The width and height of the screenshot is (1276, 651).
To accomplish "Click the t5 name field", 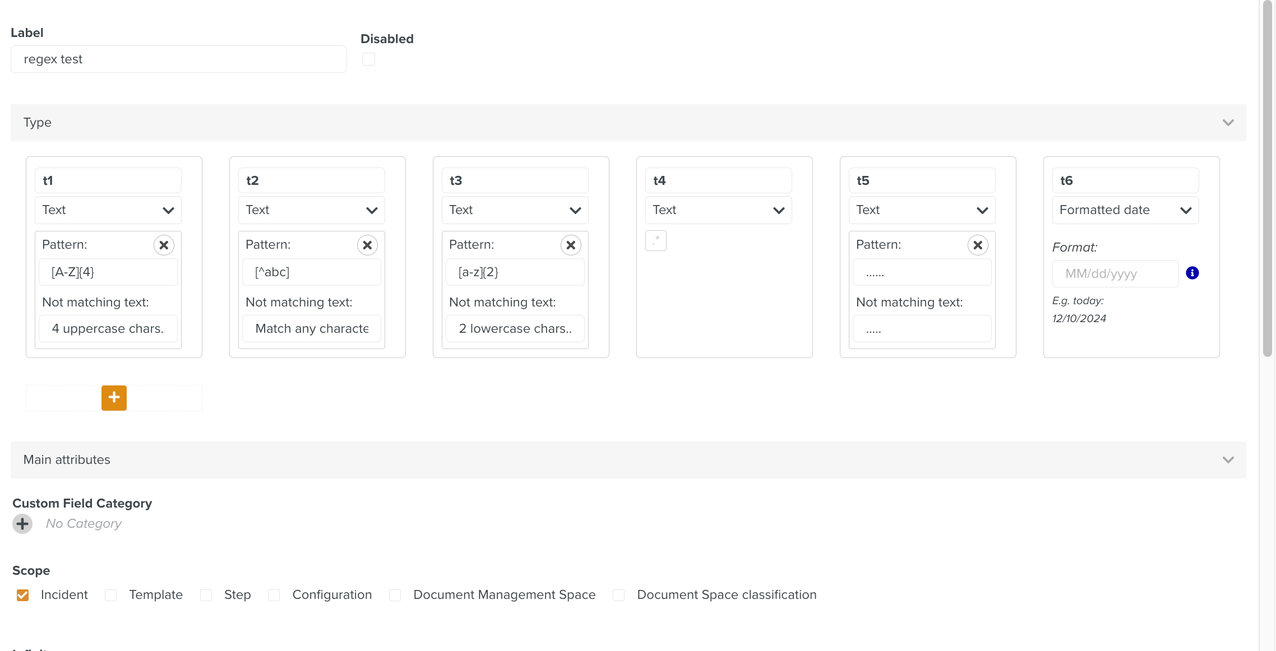I will (x=922, y=180).
